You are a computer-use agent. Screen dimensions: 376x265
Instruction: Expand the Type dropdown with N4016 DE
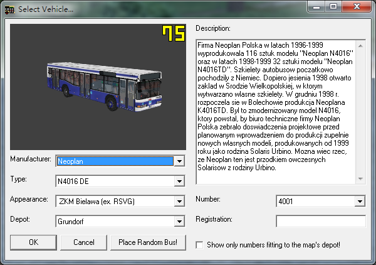(x=180, y=181)
